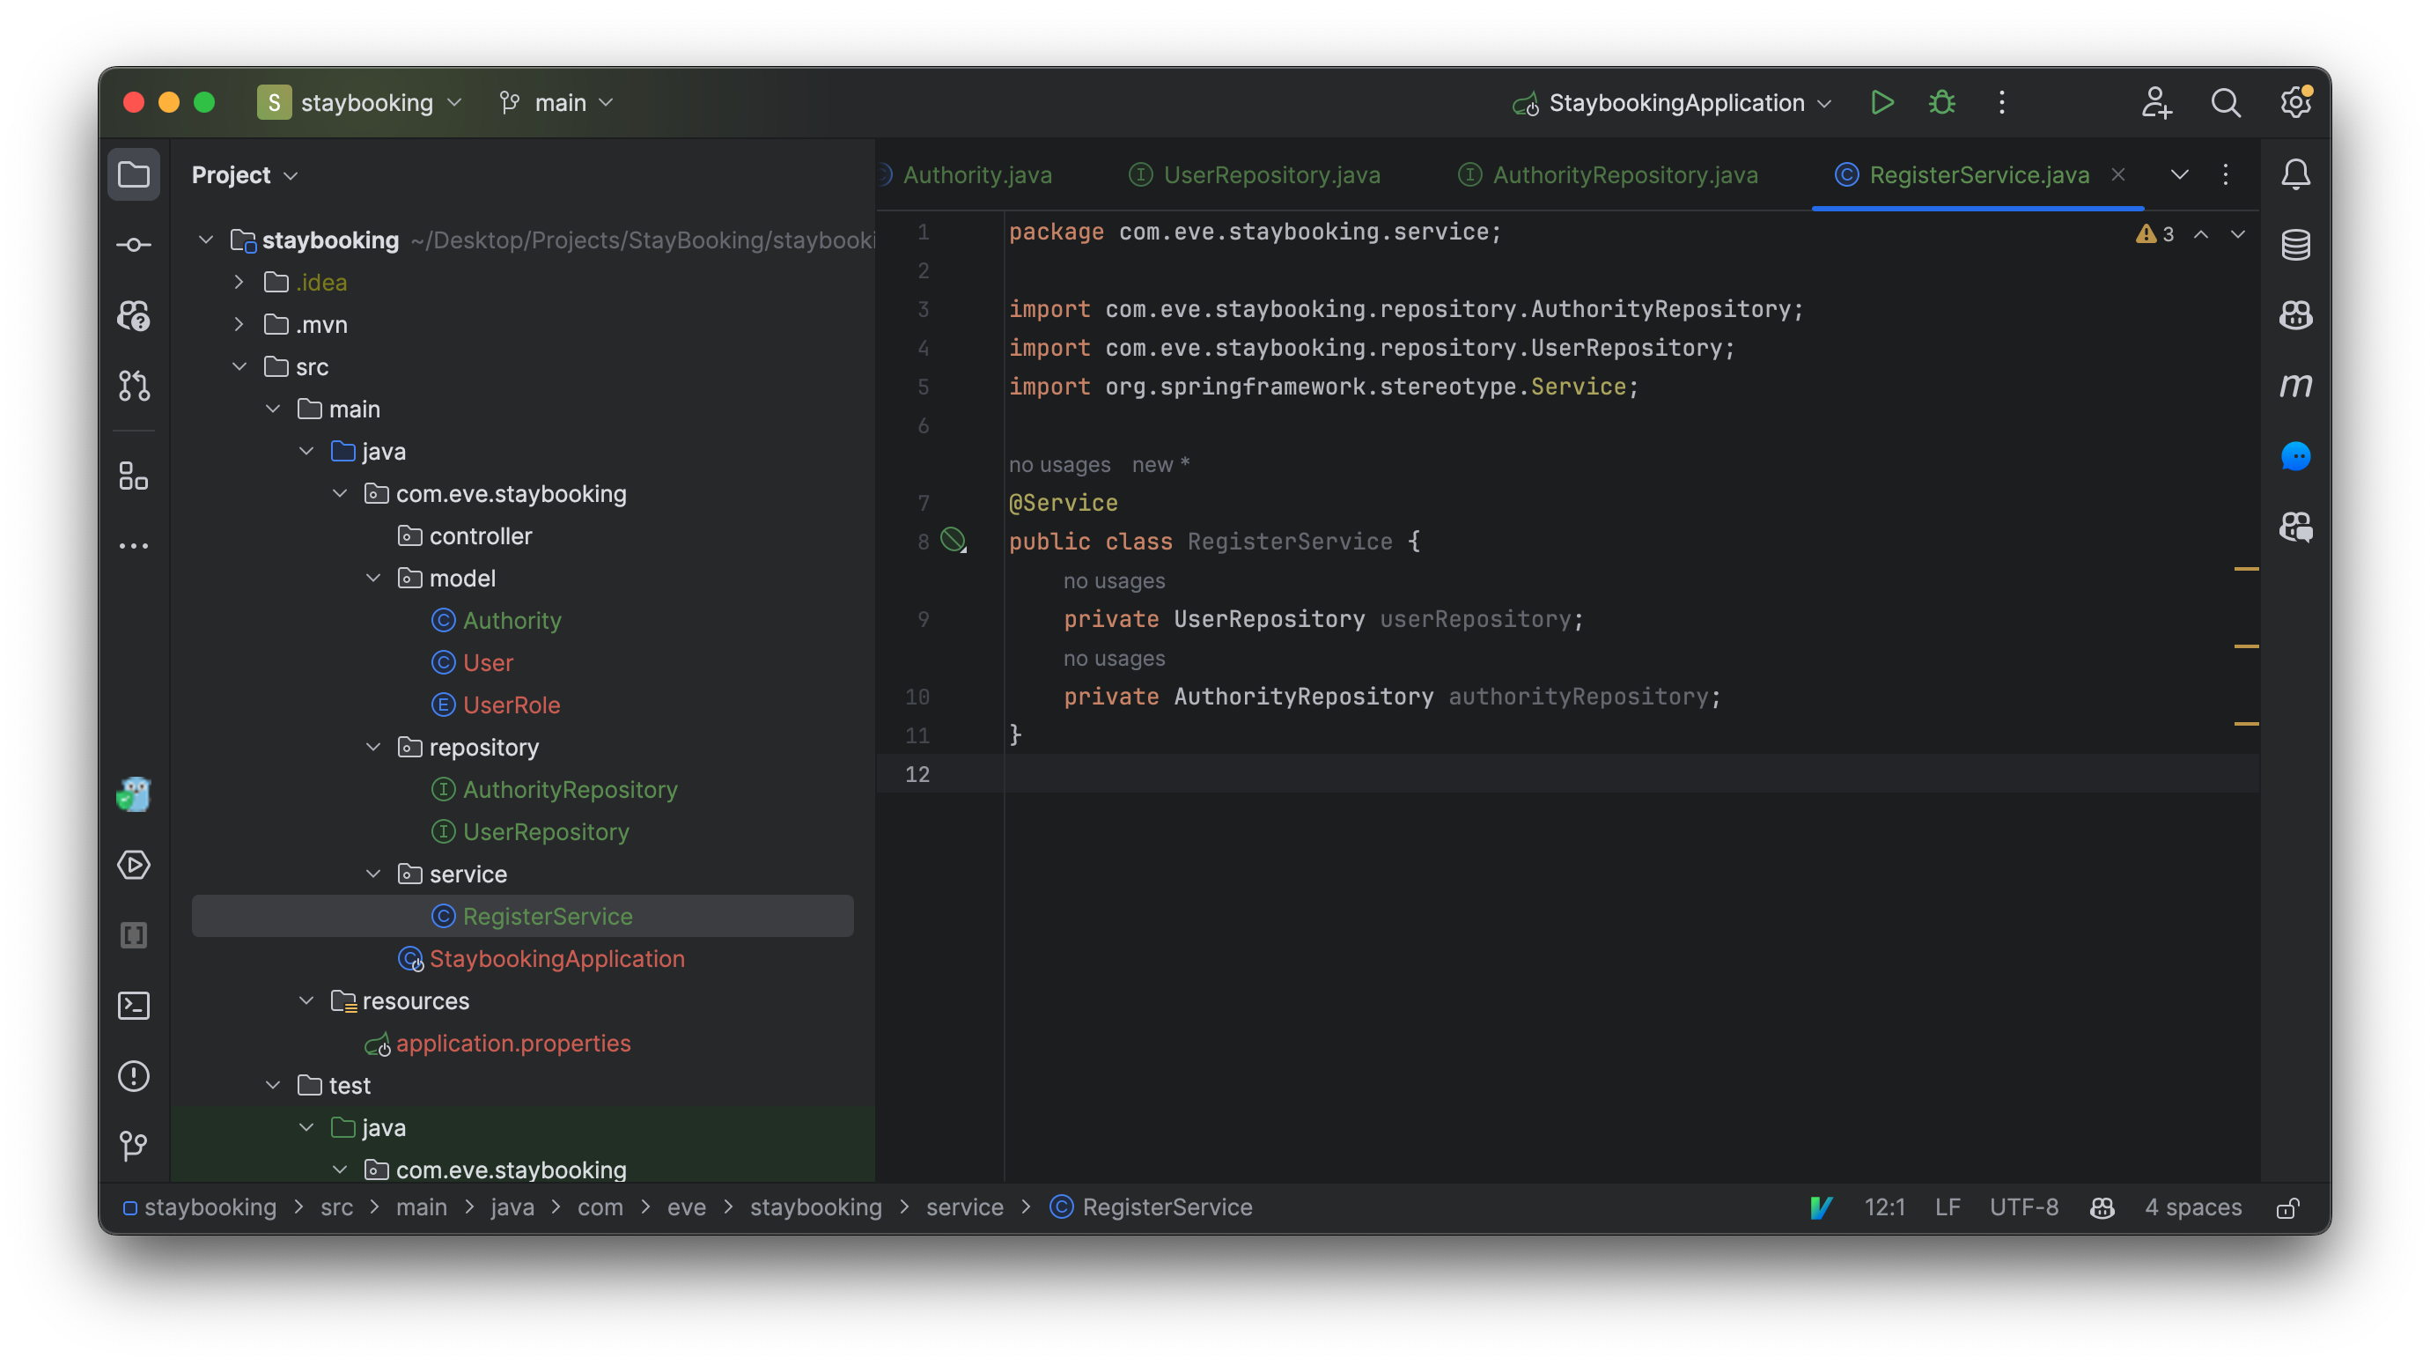Viewport: 2430px width, 1365px height.
Task: Switch to the UserRepository.java tab
Action: pyautogui.click(x=1270, y=174)
